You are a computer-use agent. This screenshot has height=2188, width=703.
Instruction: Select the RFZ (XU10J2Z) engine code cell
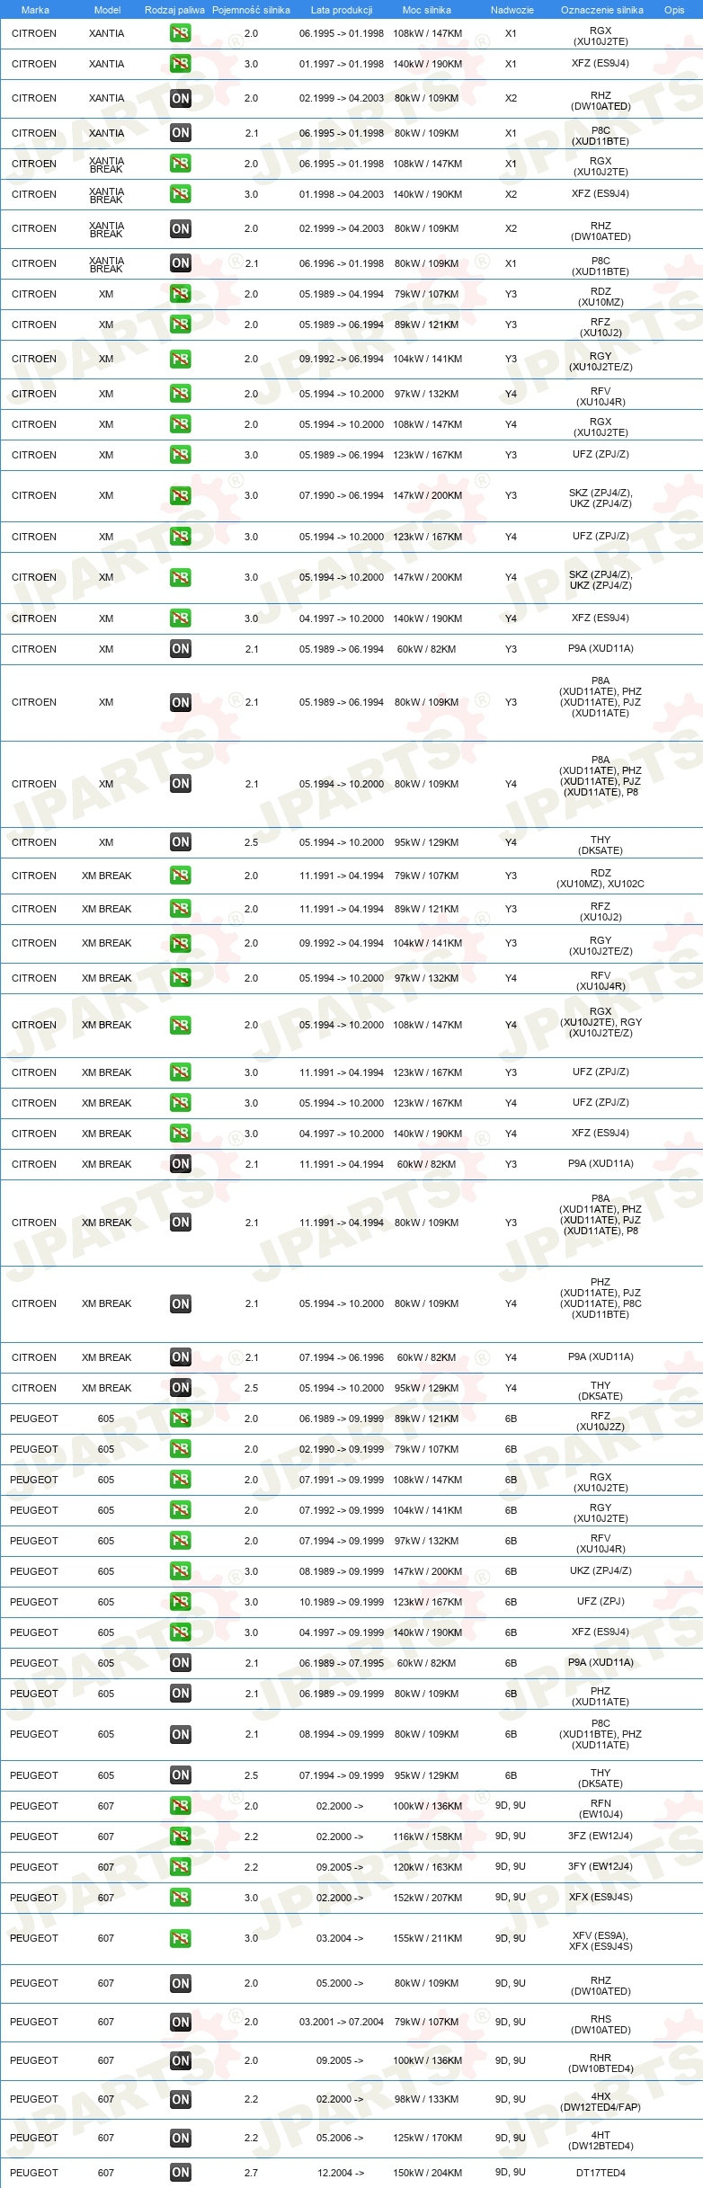pyautogui.click(x=601, y=1420)
